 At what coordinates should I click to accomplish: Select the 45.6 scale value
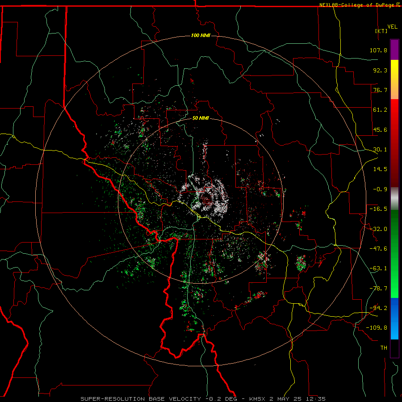[380, 130]
